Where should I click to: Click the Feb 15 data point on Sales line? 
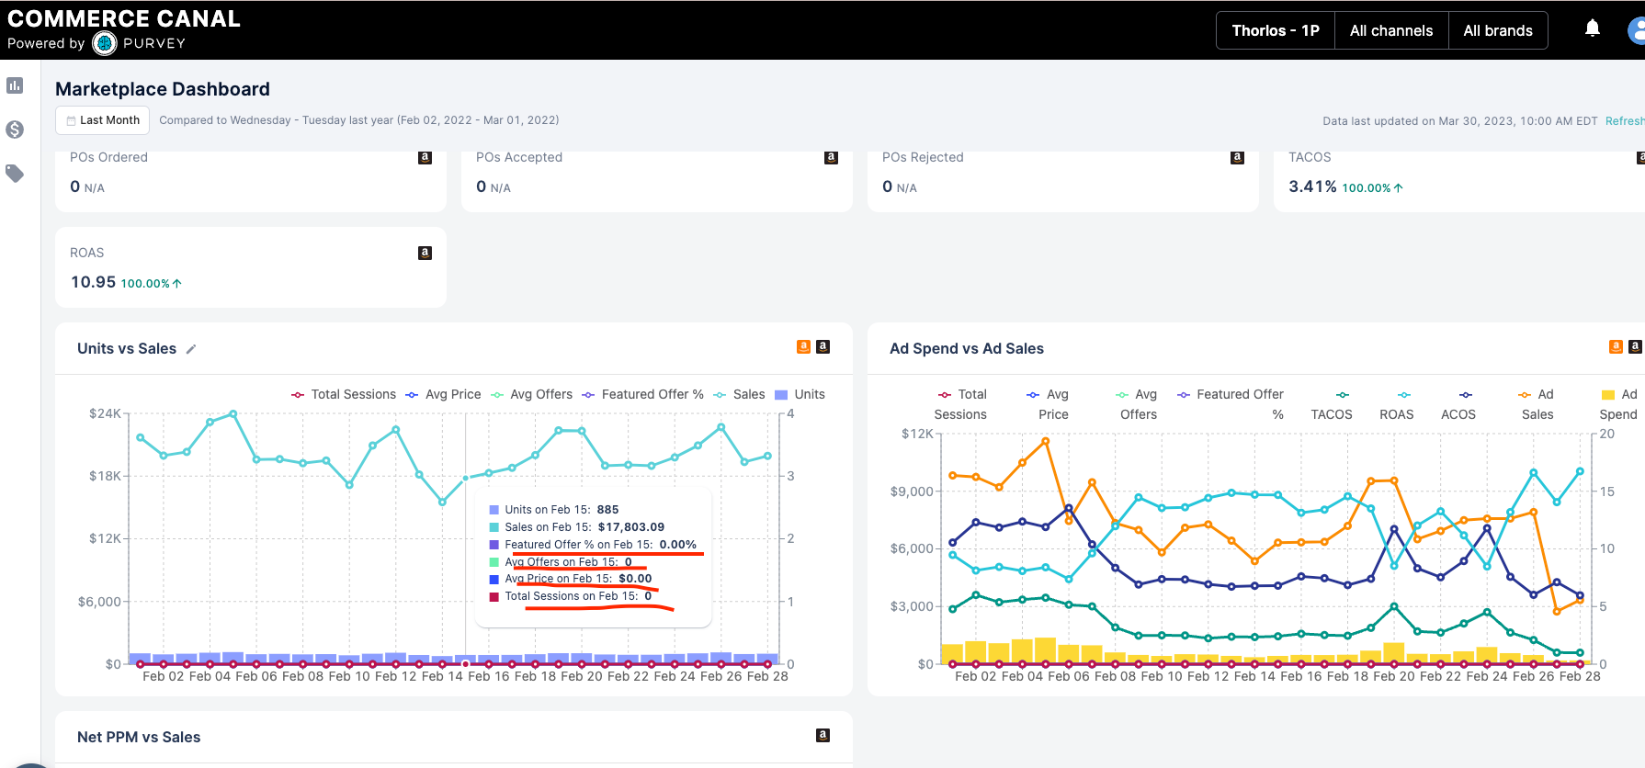pos(466,478)
